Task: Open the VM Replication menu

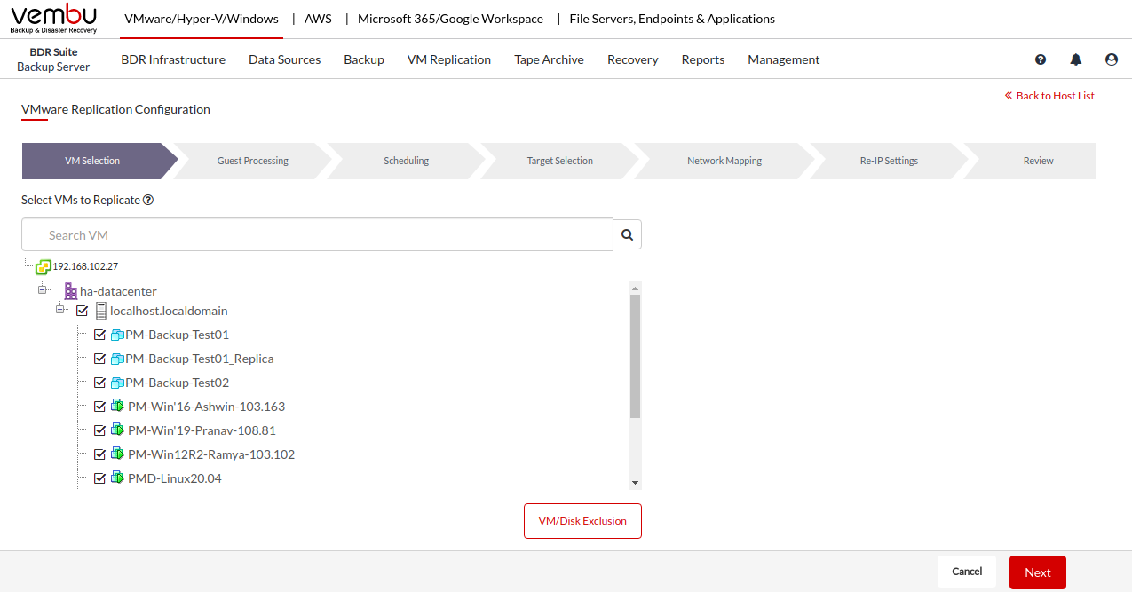Action: pyautogui.click(x=448, y=59)
